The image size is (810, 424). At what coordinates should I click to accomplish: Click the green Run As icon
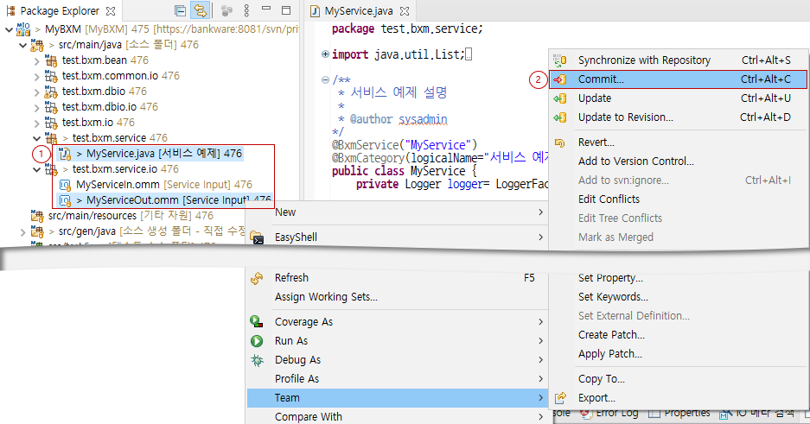pos(256,341)
